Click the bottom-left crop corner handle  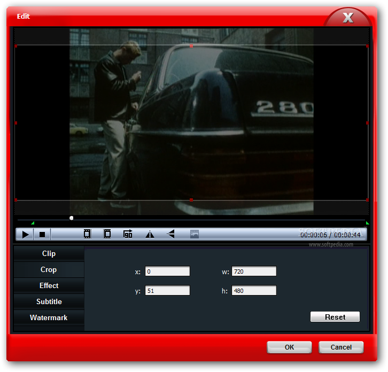coord(16,200)
